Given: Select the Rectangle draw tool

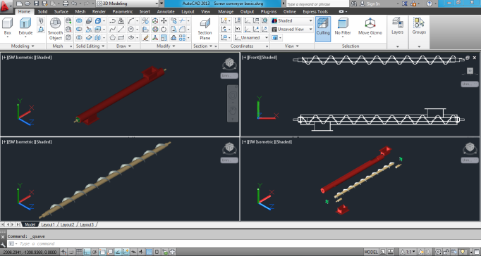Looking at the screenshot, I should click(121, 37).
